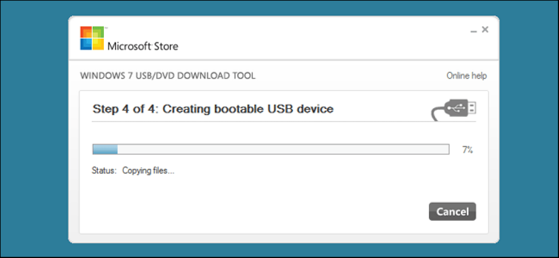Click the "Status:" label
Viewport: 559px width, 258px height.
click(x=104, y=171)
